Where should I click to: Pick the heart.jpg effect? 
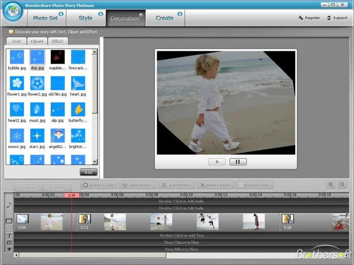pyautogui.click(x=78, y=83)
